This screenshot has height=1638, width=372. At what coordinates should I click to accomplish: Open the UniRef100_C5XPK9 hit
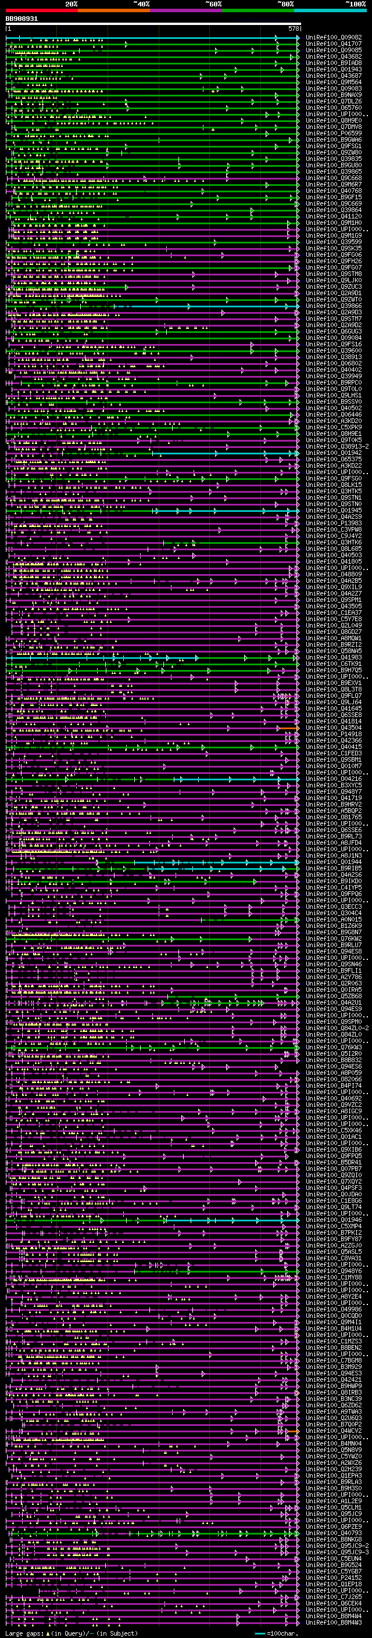(334, 427)
